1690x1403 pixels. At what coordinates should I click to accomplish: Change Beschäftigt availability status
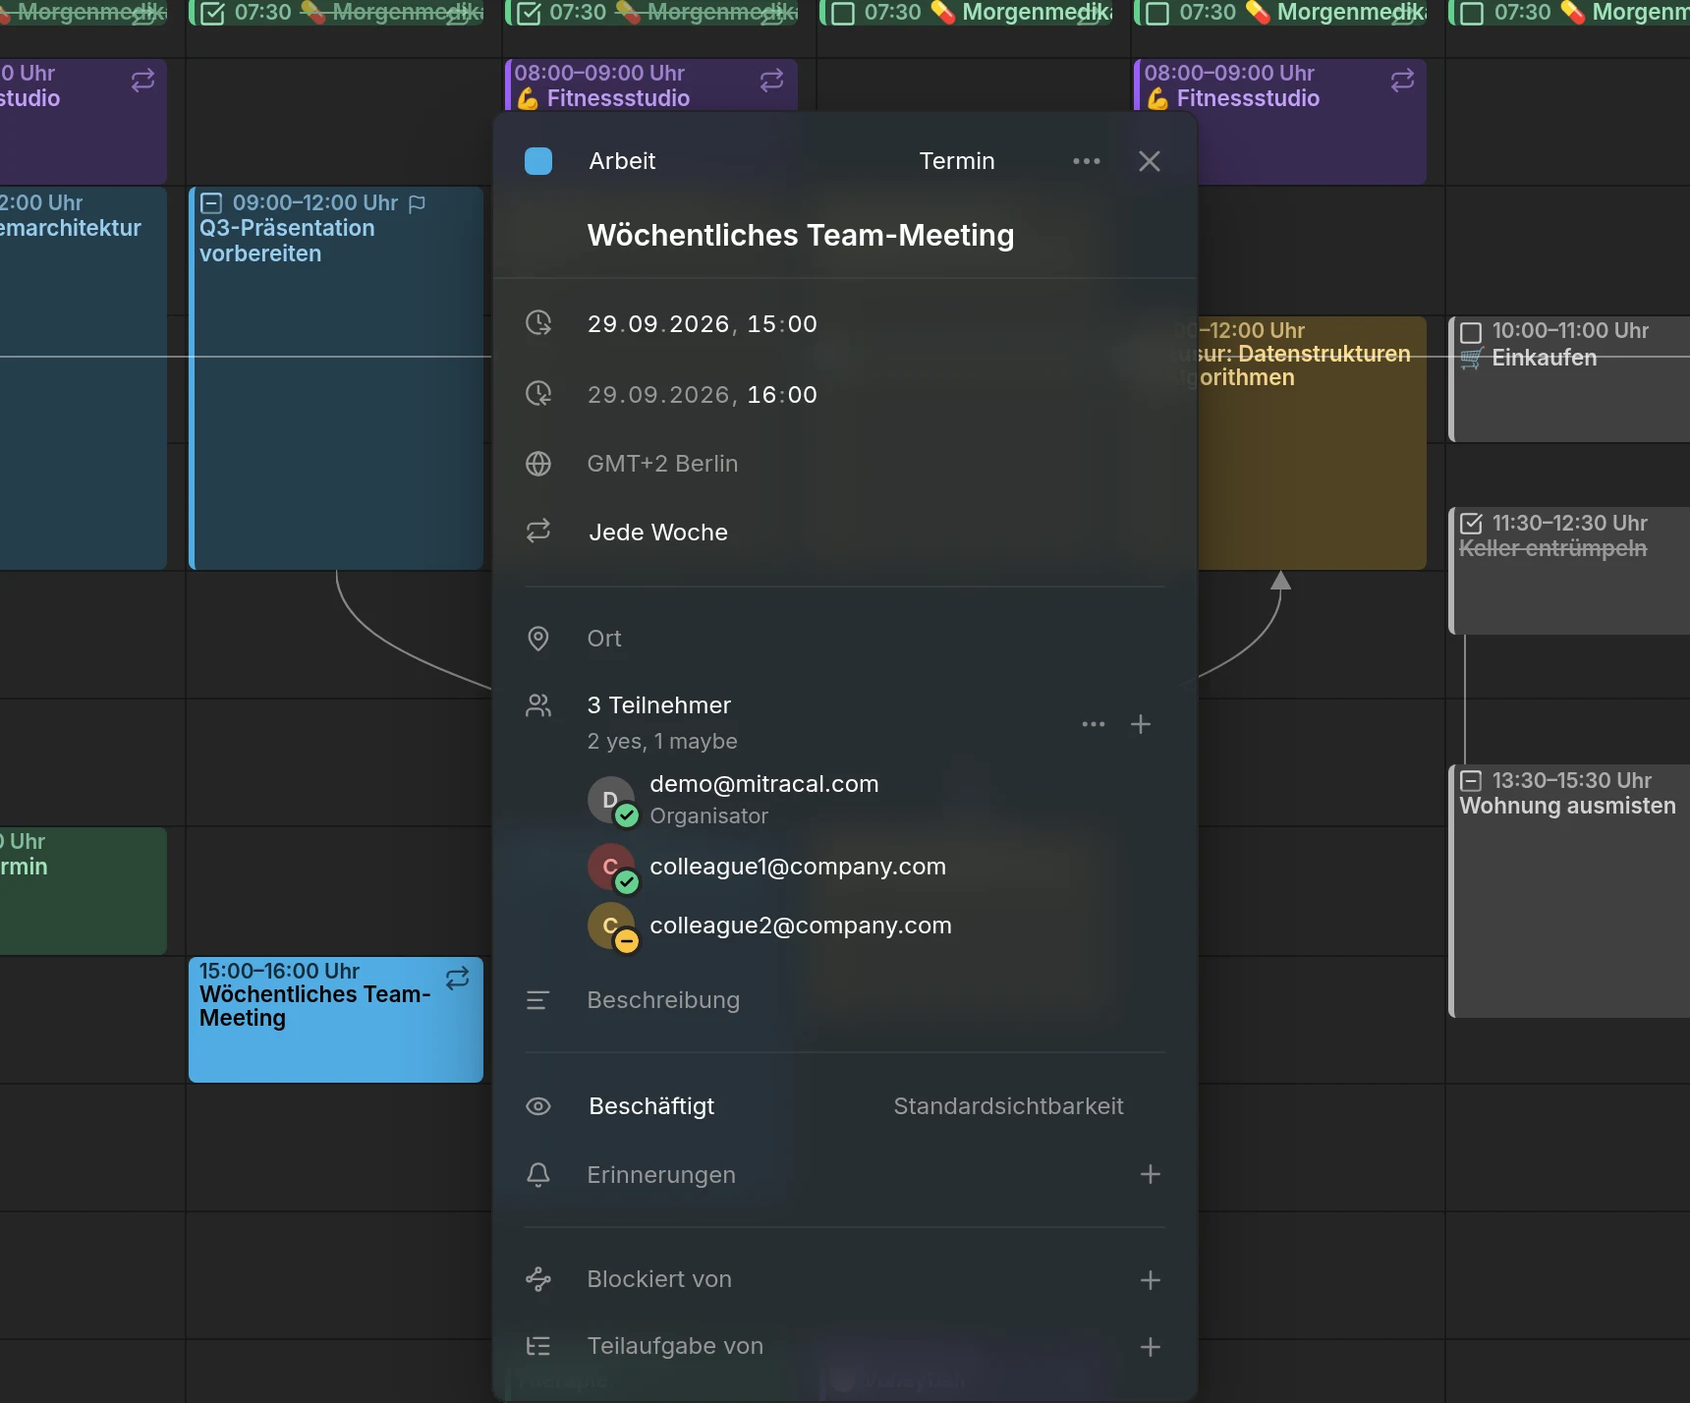pyautogui.click(x=651, y=1106)
